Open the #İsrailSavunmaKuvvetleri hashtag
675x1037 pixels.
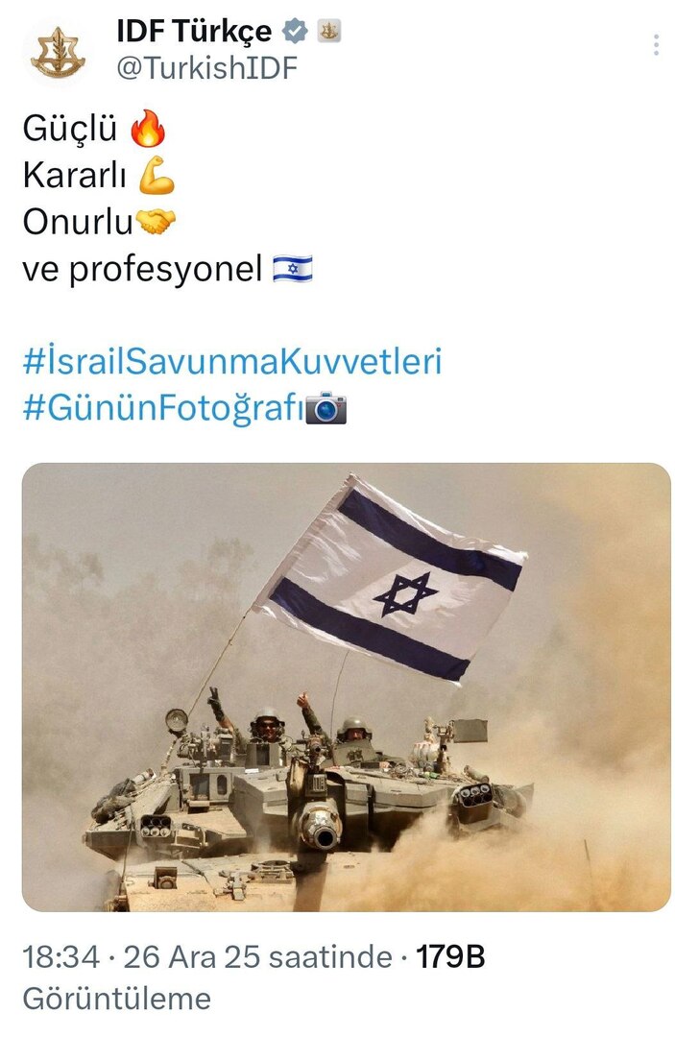pyautogui.click(x=232, y=361)
